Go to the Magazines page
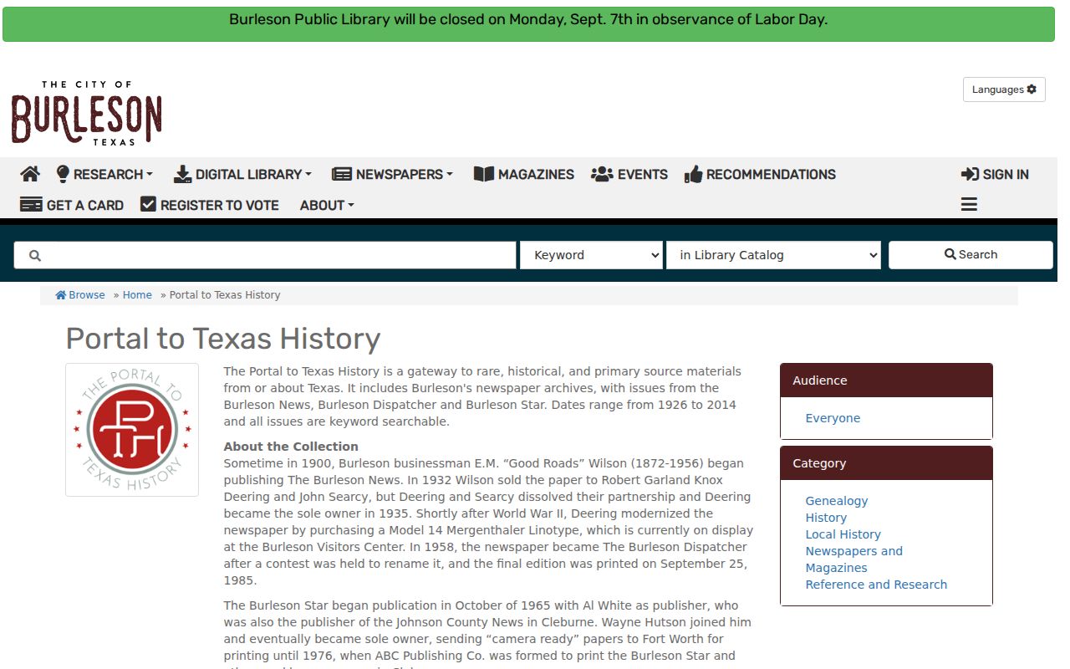The width and height of the screenshot is (1070, 669). (524, 174)
